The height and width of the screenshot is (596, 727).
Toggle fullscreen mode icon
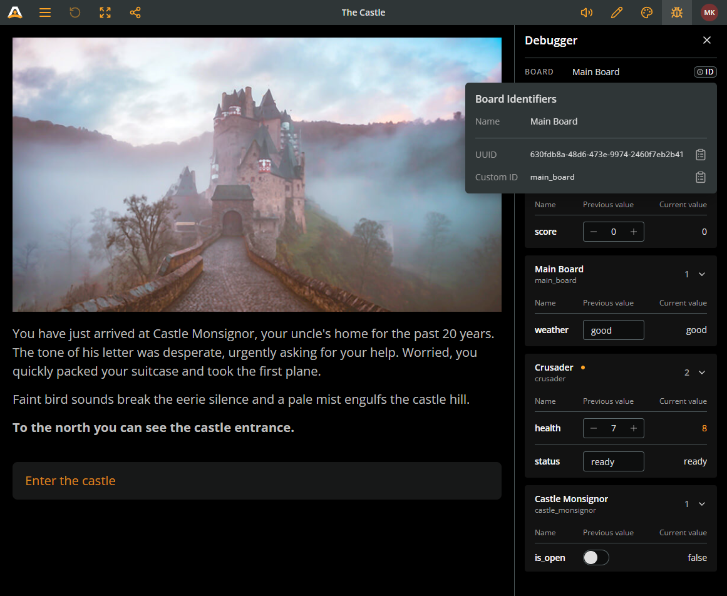pyautogui.click(x=105, y=13)
